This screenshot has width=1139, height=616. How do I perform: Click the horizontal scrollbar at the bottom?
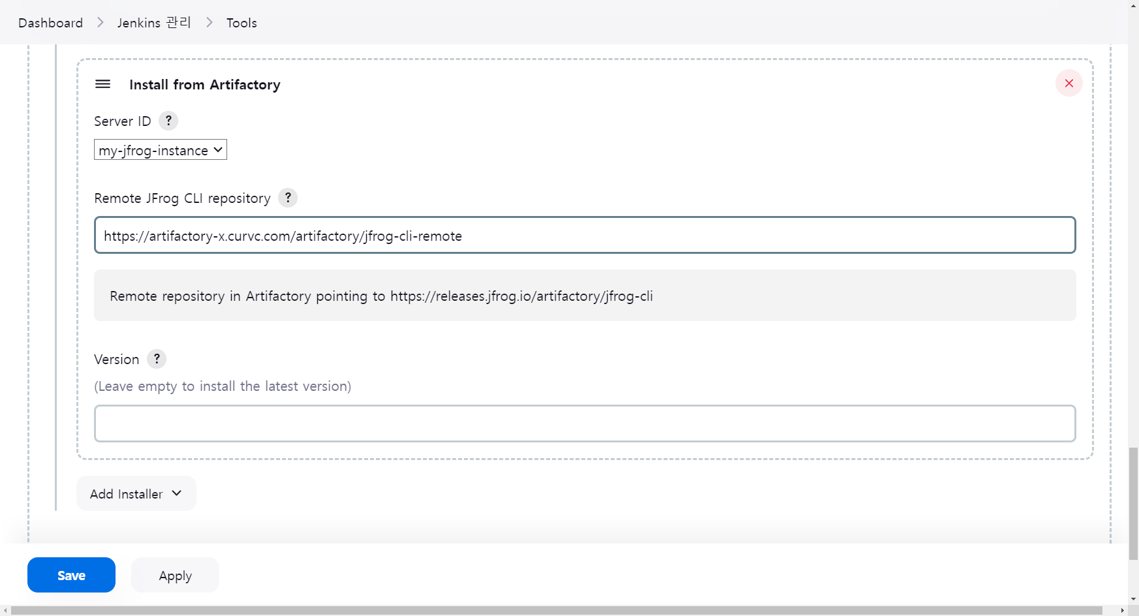click(x=557, y=611)
